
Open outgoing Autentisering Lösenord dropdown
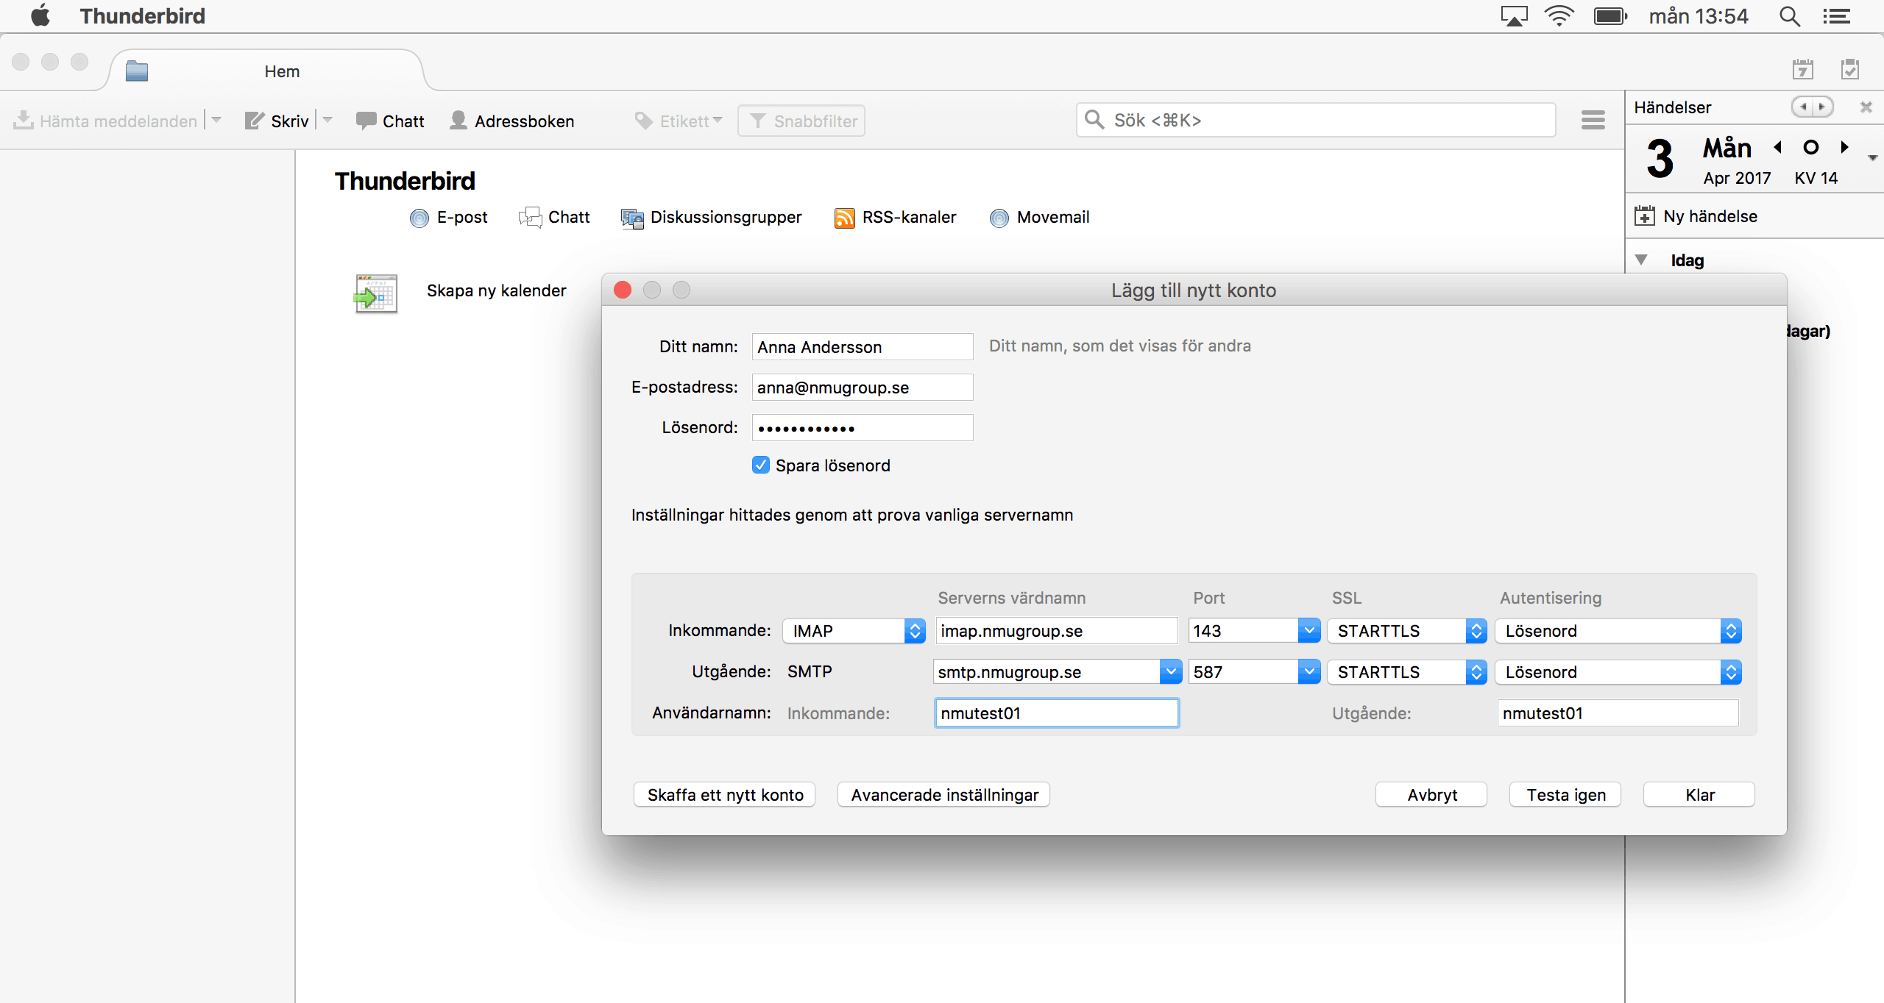(1618, 671)
